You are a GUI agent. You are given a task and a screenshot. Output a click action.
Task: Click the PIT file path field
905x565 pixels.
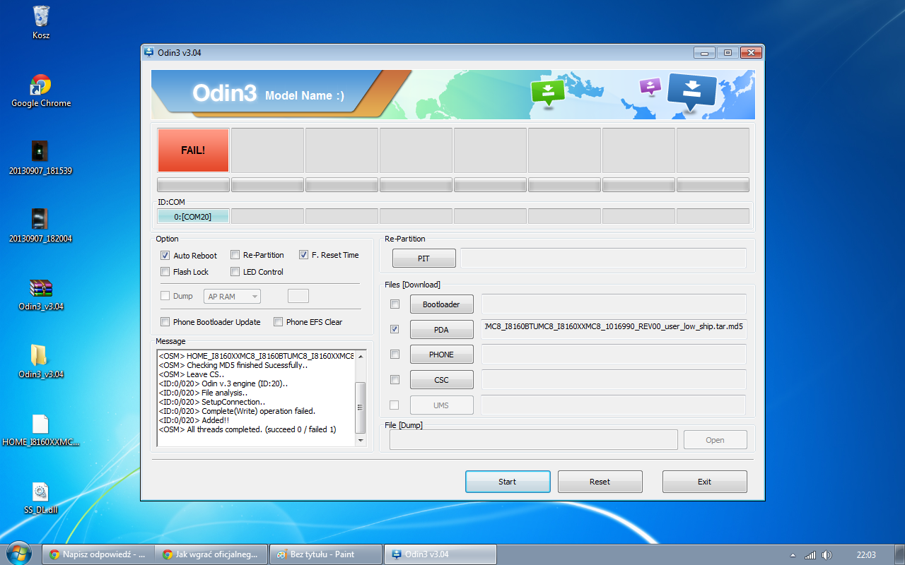(x=603, y=258)
